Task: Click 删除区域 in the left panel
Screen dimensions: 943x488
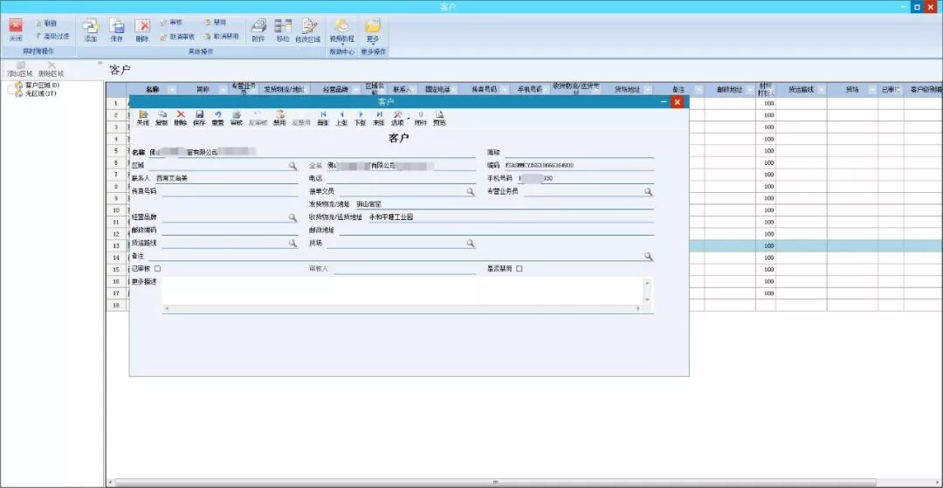Action: coord(52,69)
